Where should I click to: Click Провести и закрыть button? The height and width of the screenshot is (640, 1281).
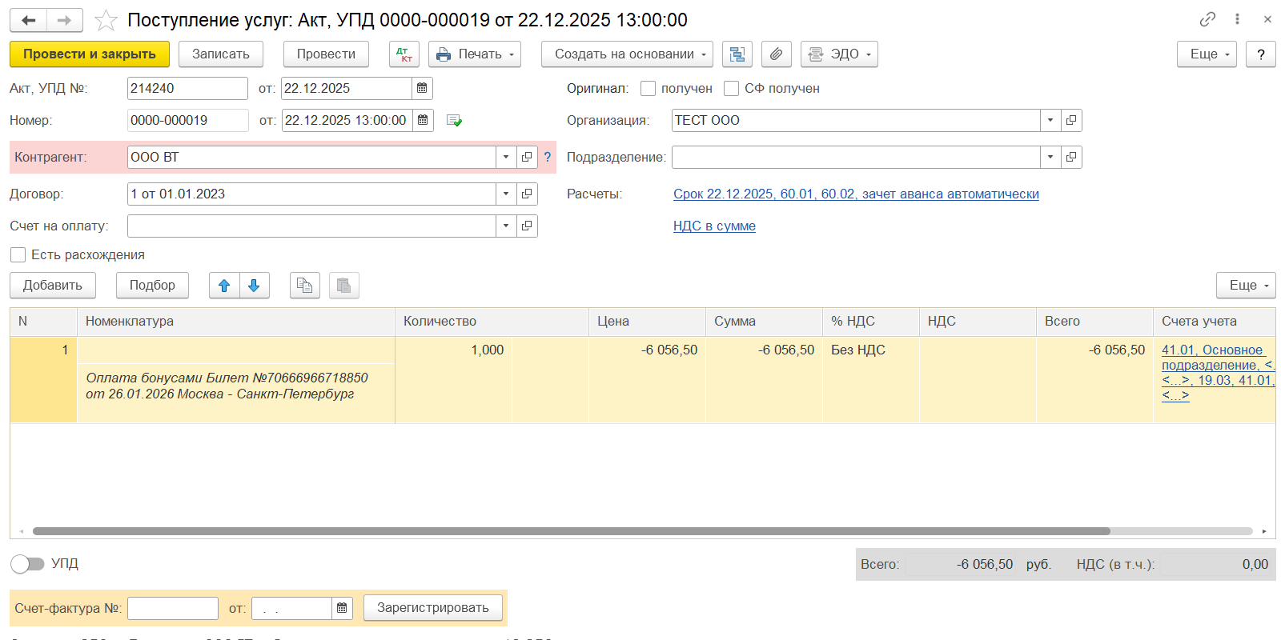89,54
